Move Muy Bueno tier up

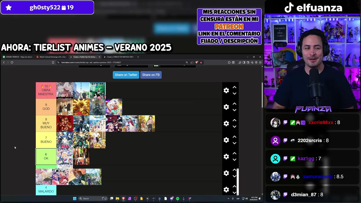coord(234,120)
